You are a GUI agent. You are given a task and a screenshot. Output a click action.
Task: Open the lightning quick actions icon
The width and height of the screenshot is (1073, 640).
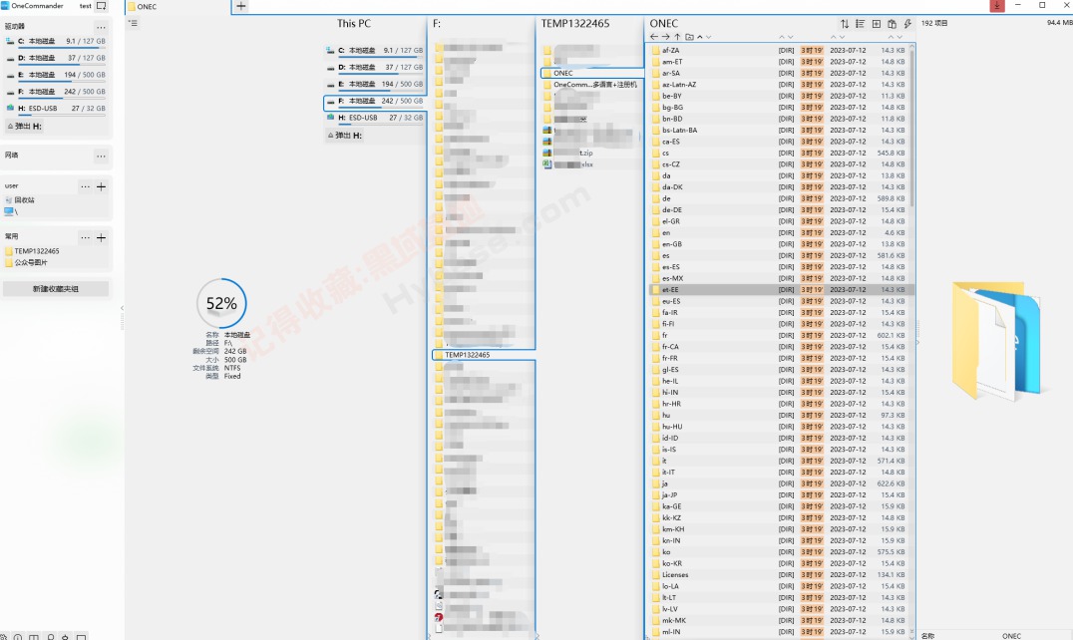(x=907, y=23)
